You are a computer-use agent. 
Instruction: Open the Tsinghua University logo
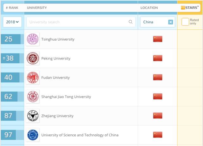tap(33, 39)
